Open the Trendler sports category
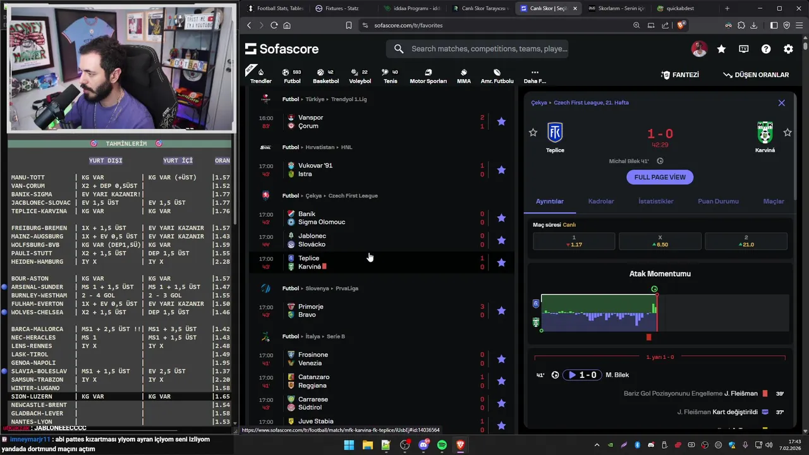The width and height of the screenshot is (809, 455). [260, 76]
